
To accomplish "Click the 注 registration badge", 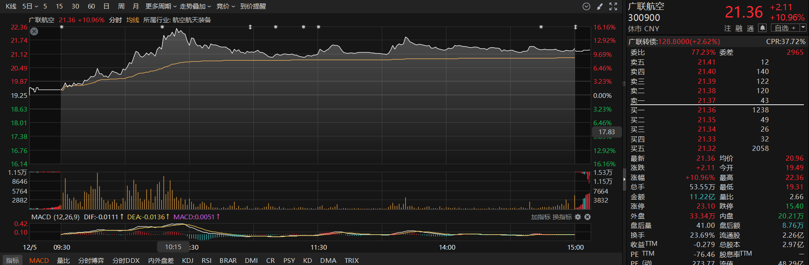I will (x=728, y=28).
